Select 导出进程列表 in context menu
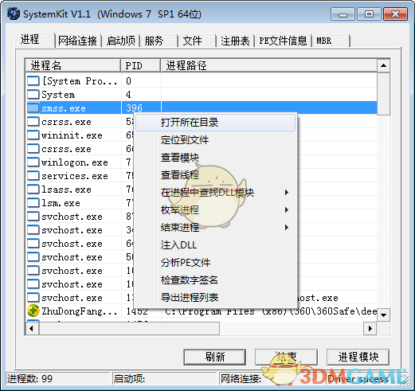This screenshot has width=415, height=391. [215, 297]
